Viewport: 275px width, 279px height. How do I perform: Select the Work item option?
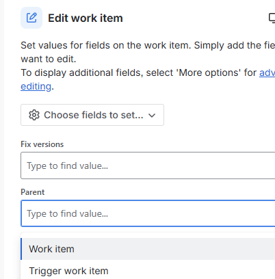[148, 249]
